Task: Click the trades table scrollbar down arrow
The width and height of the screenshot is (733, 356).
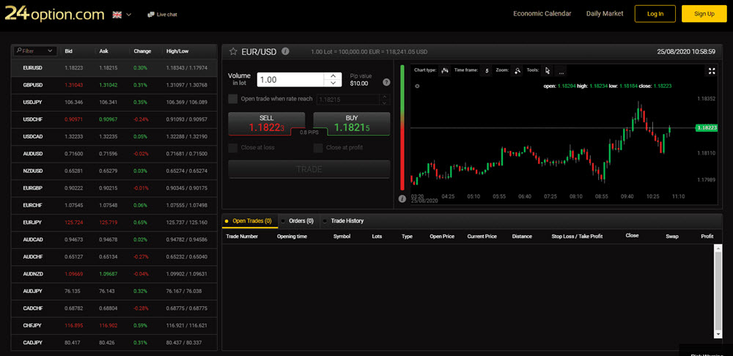Action: pos(718,333)
